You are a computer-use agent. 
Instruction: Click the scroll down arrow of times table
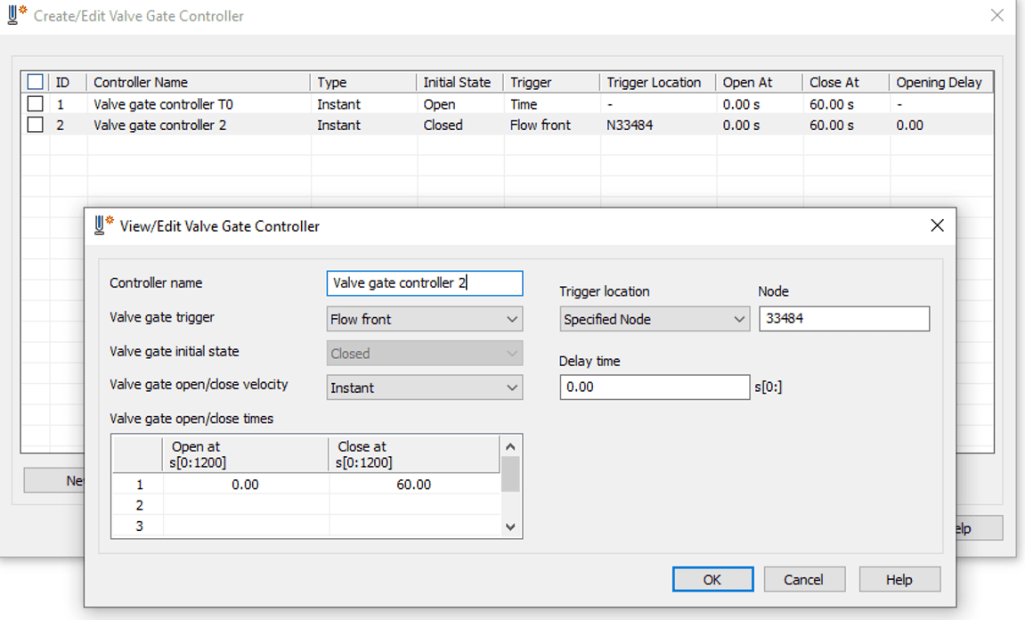point(510,526)
